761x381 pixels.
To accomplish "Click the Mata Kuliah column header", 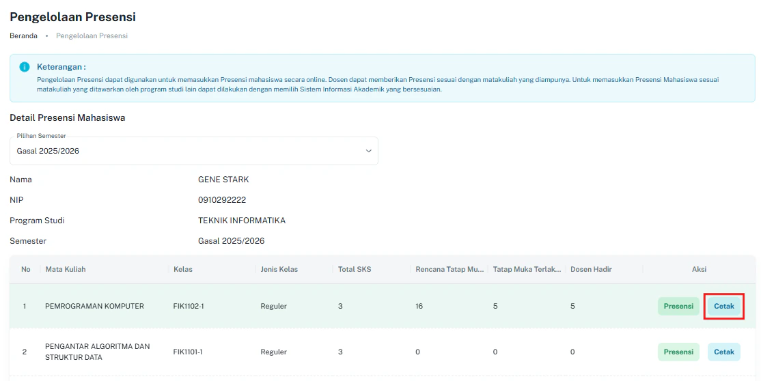I will click(x=66, y=269).
